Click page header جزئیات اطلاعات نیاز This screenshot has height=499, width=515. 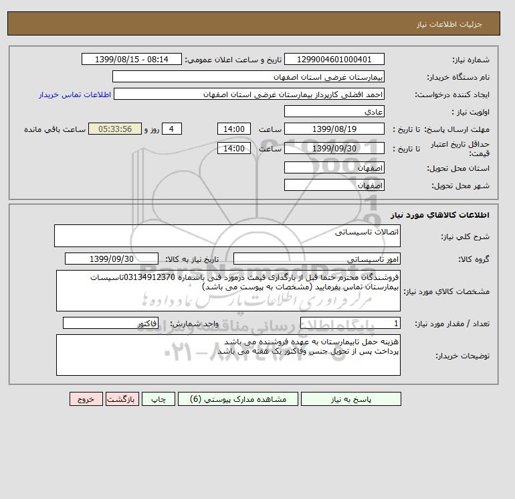[x=449, y=24]
